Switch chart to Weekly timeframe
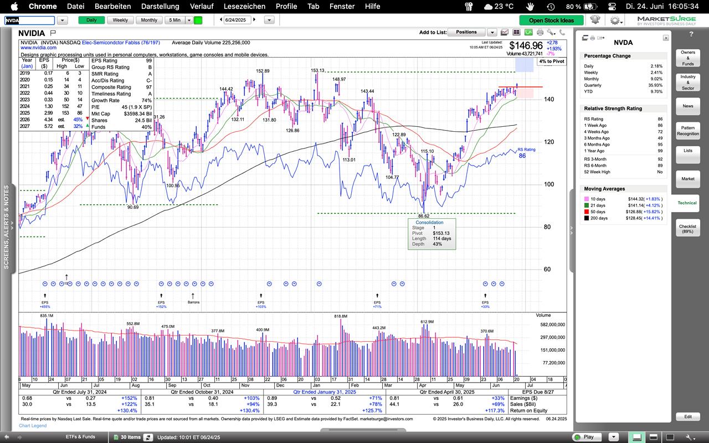 (x=120, y=20)
